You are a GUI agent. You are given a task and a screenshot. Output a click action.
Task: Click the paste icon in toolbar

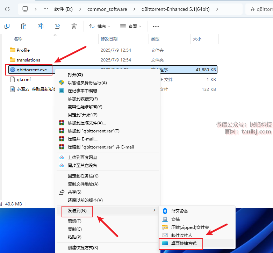24,26
